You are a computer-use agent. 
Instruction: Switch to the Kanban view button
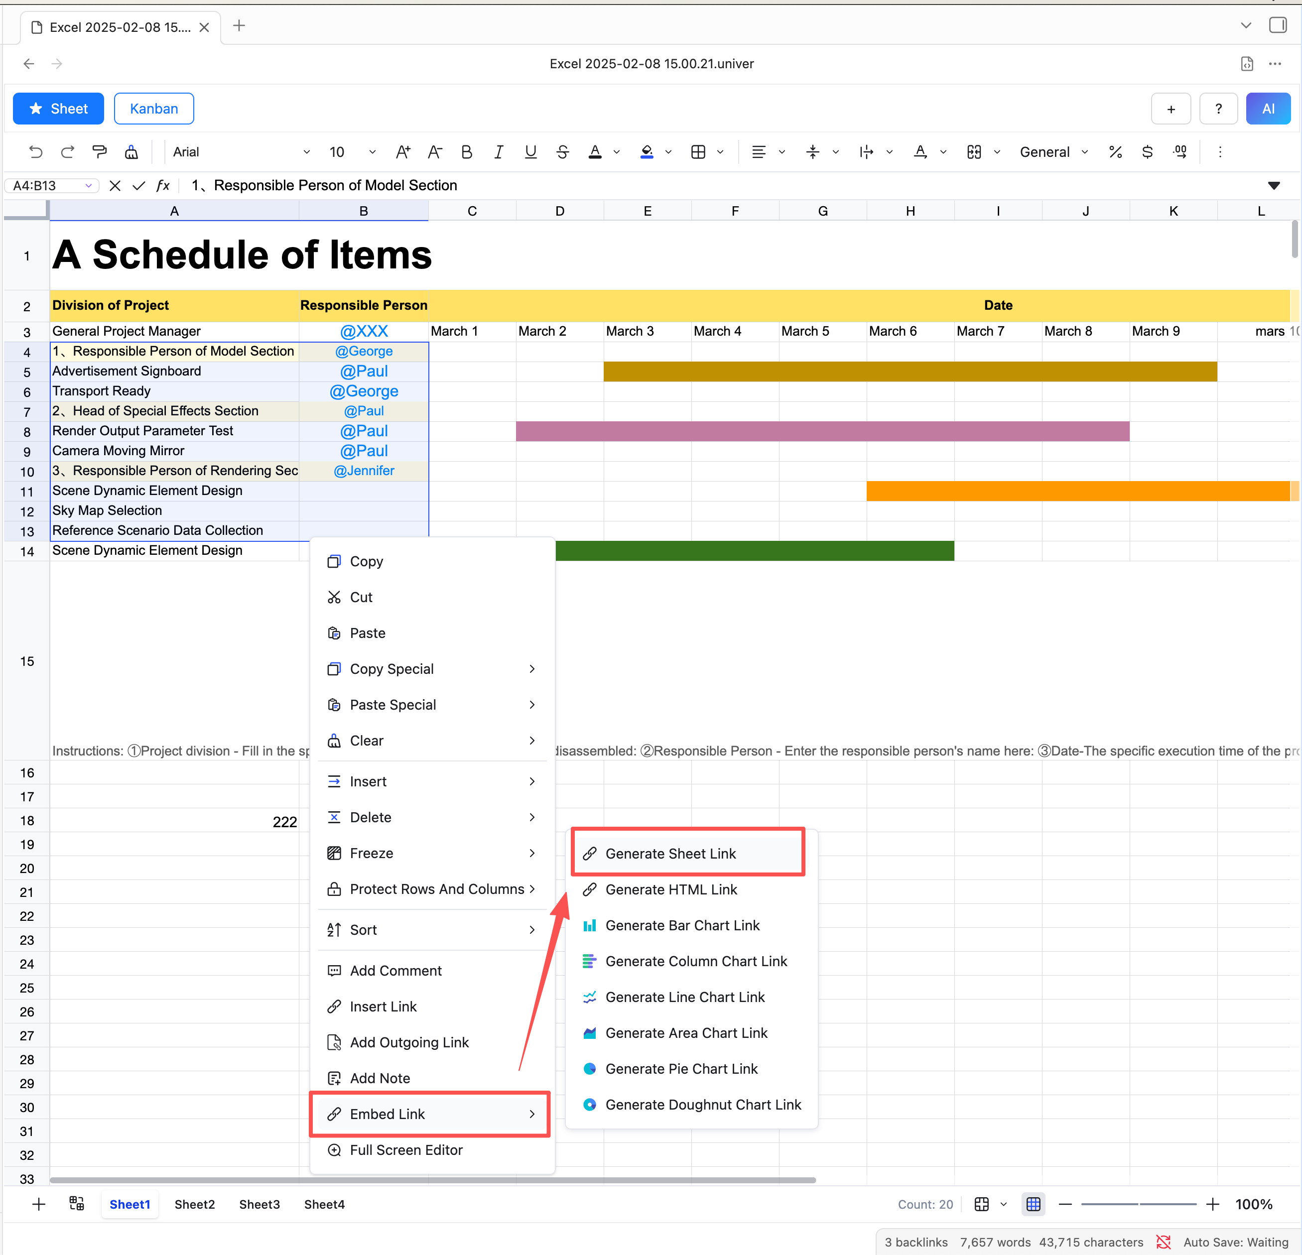point(153,109)
